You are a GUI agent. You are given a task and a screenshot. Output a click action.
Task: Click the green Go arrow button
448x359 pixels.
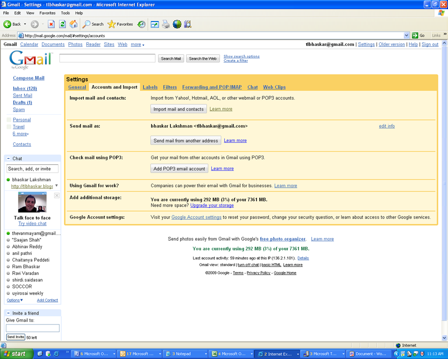[x=415, y=35]
